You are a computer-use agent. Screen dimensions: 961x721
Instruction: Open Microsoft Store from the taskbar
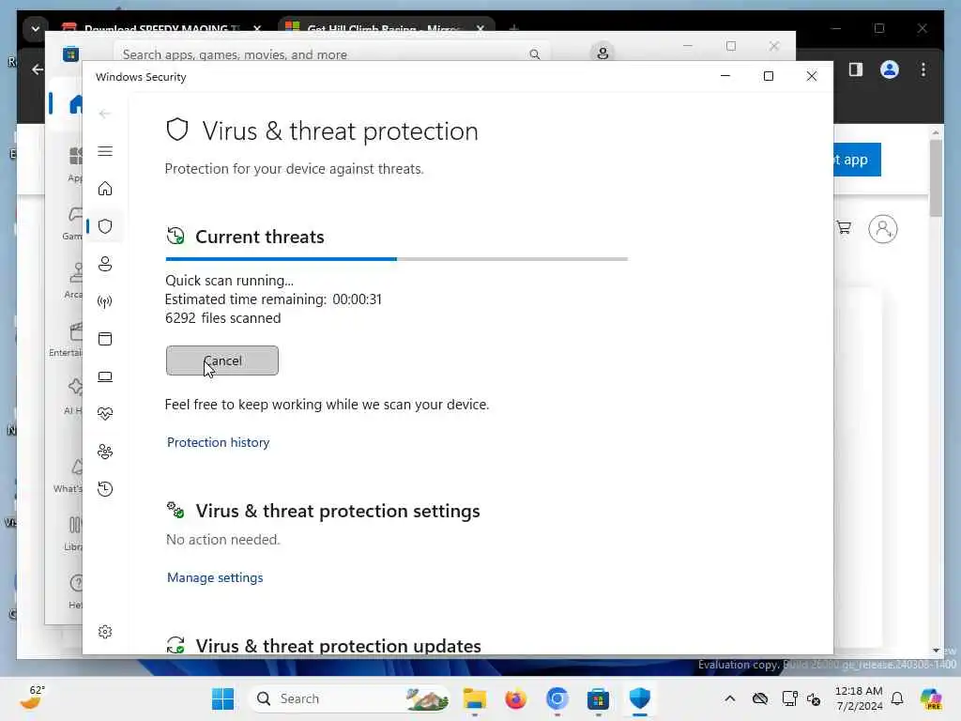coord(598,698)
